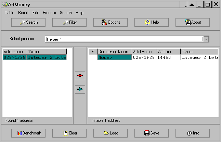
Task: Click the roll-up triangle title bar button
Action: coord(192,4)
